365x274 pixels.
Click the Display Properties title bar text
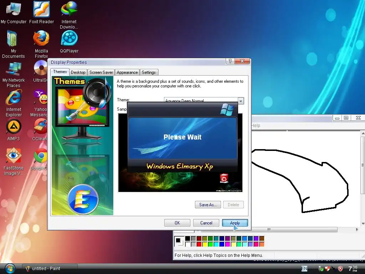tap(69, 62)
